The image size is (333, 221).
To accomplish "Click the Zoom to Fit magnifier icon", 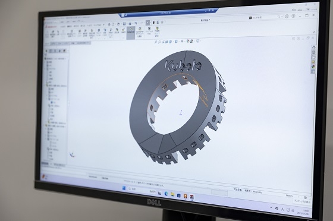I will (156, 42).
